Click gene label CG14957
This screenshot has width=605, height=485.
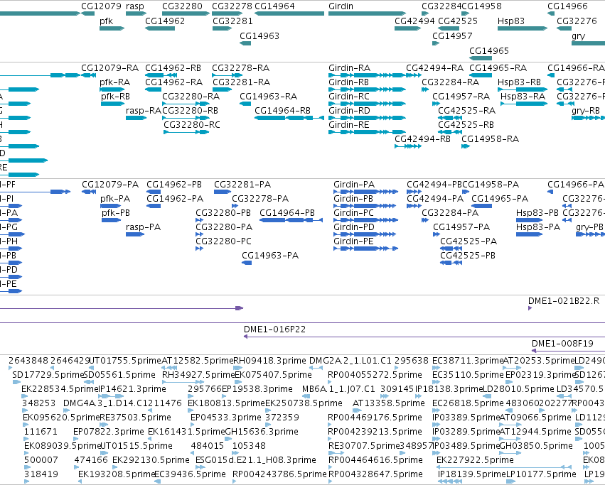(x=452, y=36)
